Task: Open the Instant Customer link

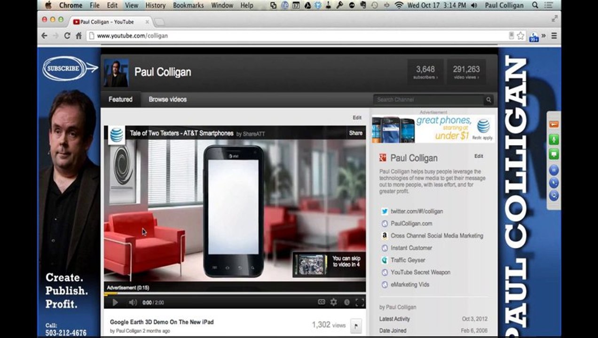Action: click(411, 248)
